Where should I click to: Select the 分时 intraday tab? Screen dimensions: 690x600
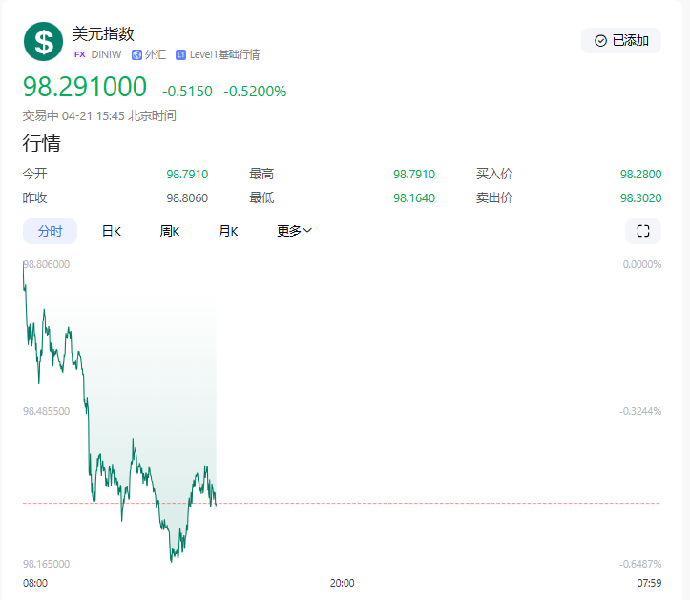pos(50,231)
